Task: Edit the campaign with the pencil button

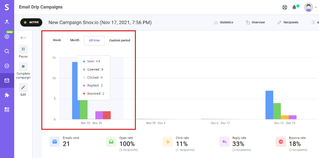Action: point(23,87)
